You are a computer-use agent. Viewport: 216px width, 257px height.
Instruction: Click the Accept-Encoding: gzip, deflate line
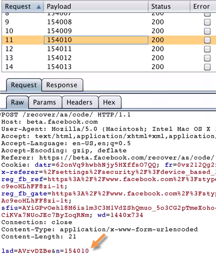coord(64,151)
